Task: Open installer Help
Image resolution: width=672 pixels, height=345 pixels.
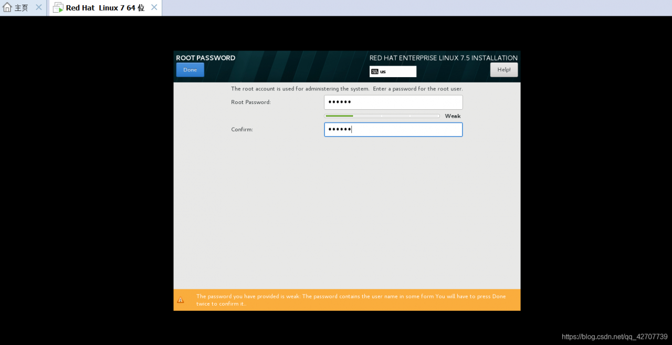Action: click(504, 70)
